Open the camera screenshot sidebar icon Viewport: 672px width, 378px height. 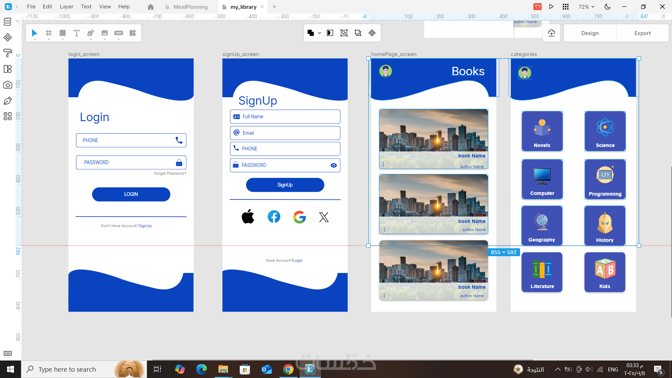click(x=7, y=85)
